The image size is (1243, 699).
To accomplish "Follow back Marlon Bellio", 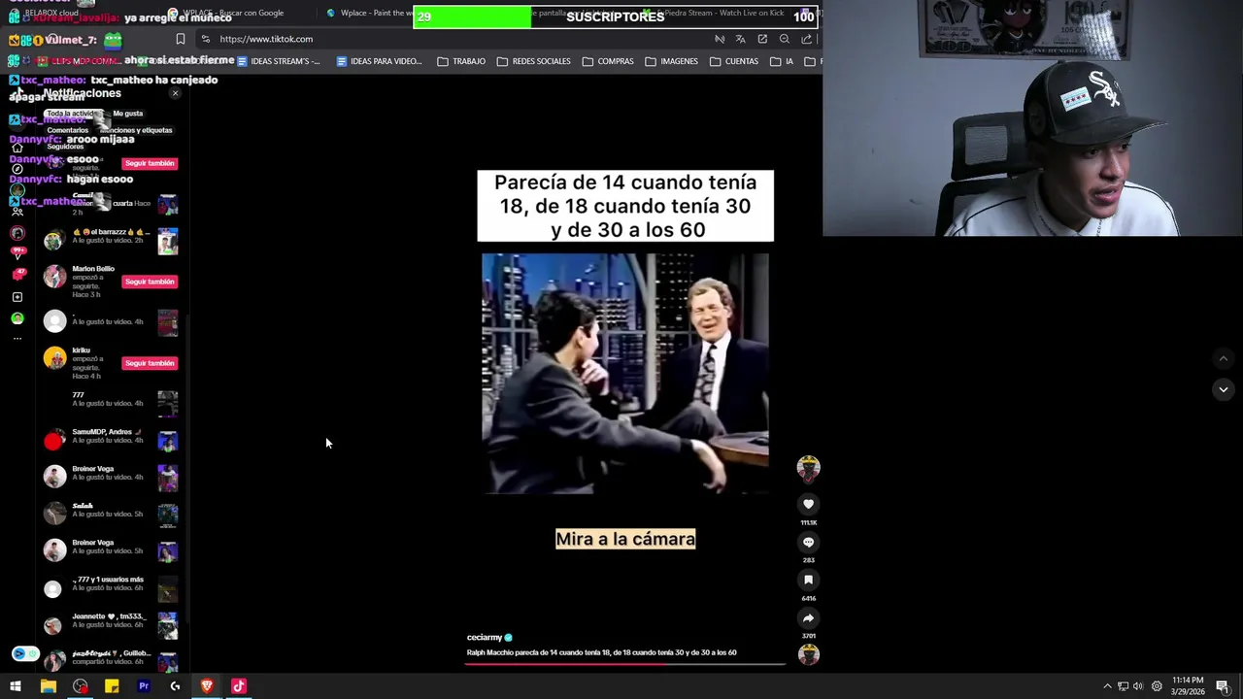I will click(150, 282).
